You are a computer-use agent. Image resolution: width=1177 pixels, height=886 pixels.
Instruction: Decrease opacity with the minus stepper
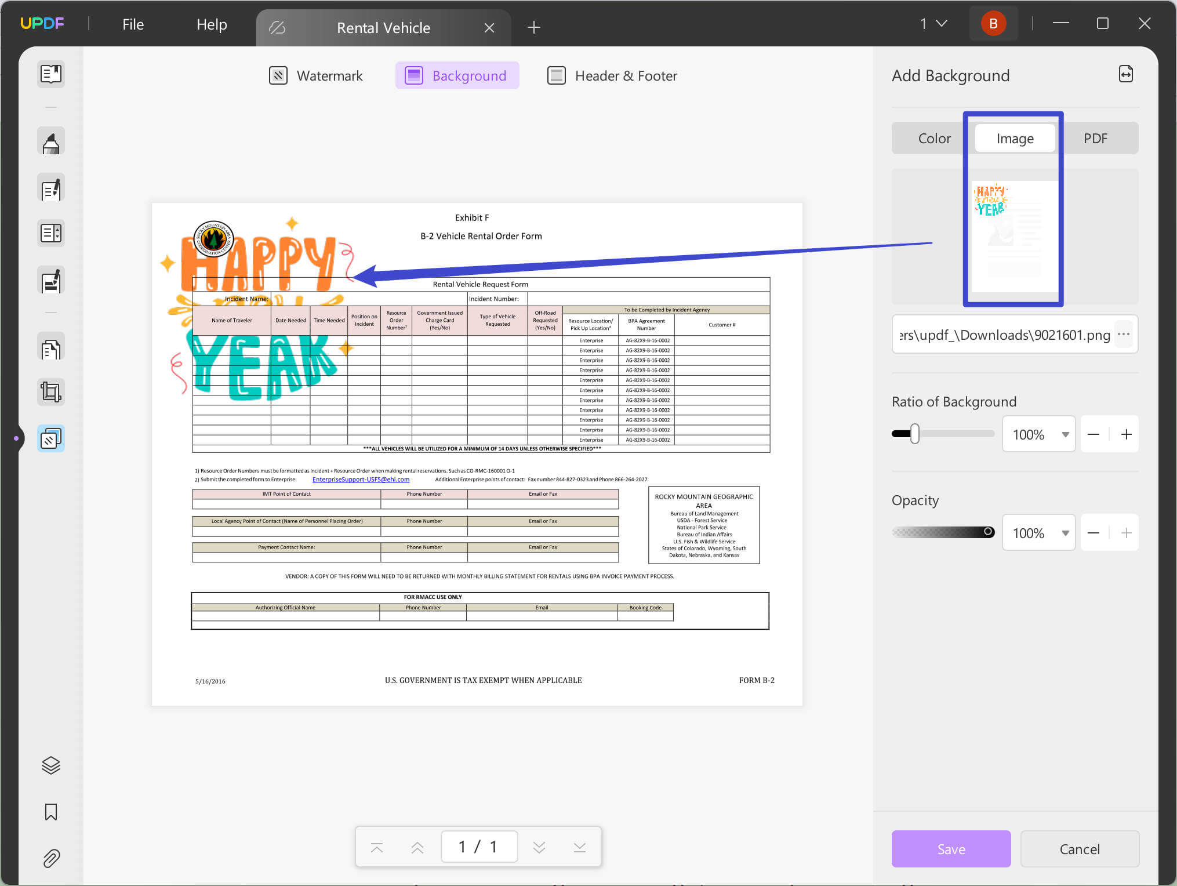(1094, 532)
